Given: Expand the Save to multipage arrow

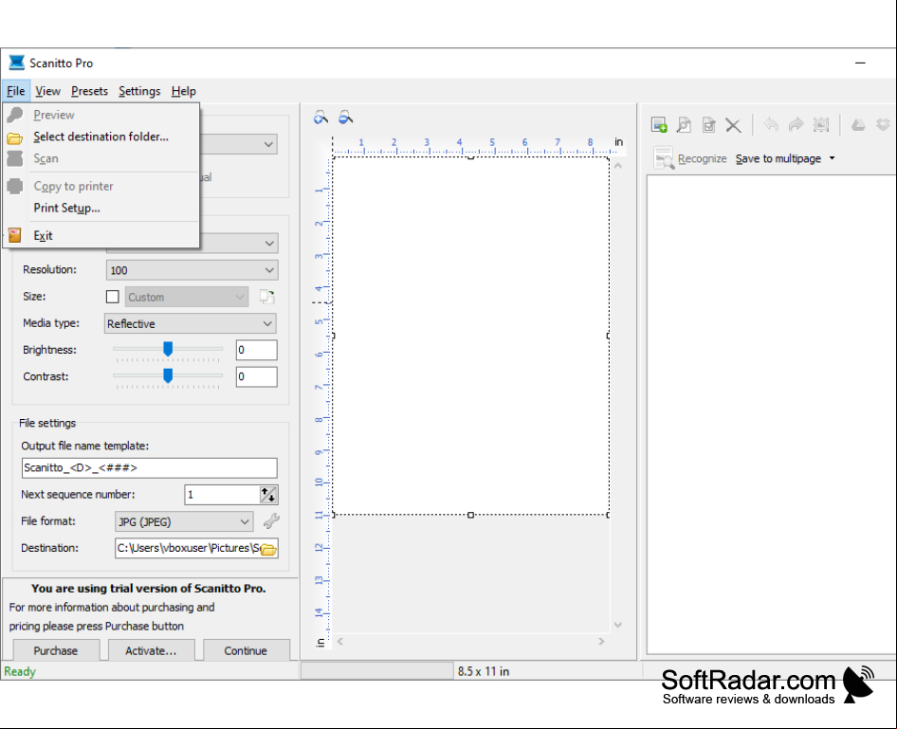Looking at the screenshot, I should [832, 158].
